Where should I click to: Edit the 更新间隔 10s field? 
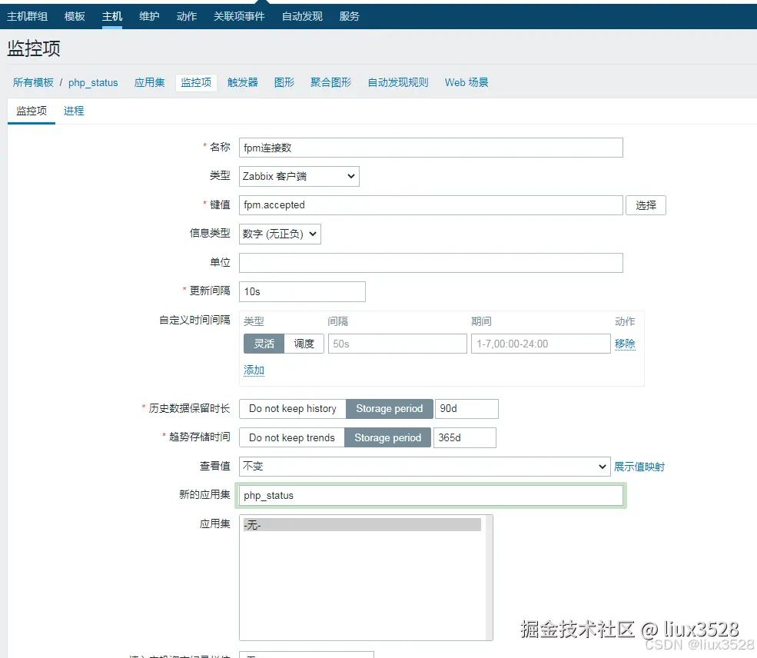[302, 291]
